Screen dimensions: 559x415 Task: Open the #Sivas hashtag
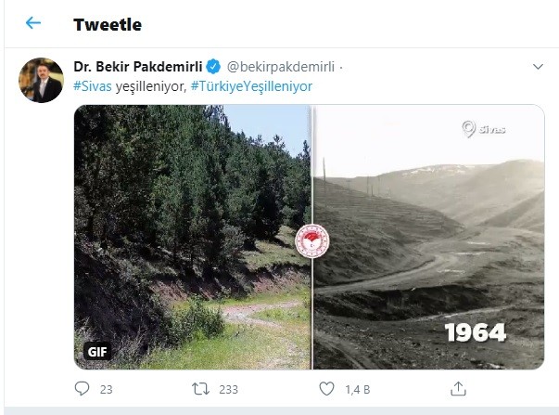point(92,85)
